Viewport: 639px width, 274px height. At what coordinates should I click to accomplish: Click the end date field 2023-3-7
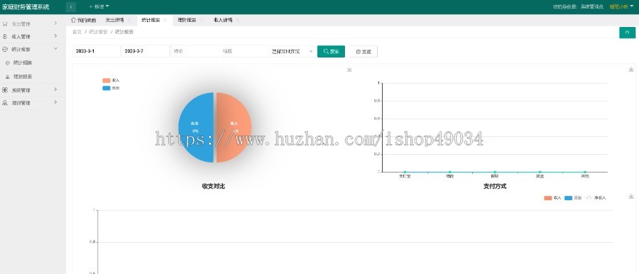[145, 51]
